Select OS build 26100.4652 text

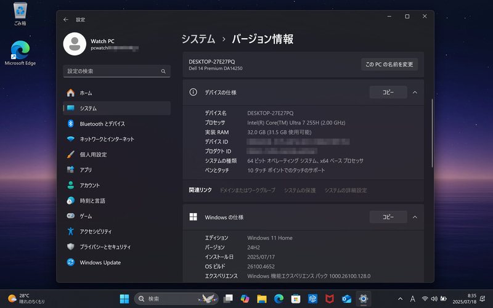(x=261, y=267)
